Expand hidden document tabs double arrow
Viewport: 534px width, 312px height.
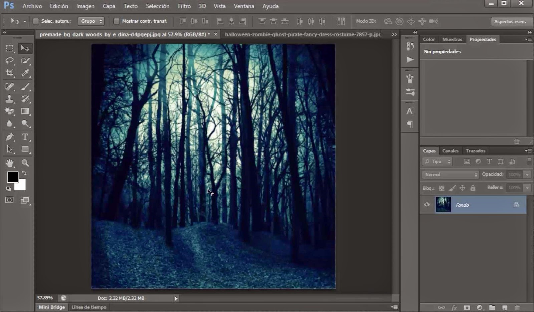pos(394,34)
